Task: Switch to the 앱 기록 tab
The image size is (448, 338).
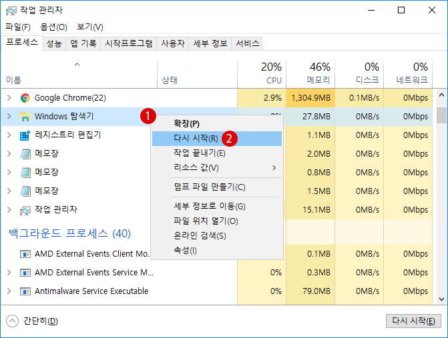Action: 83,43
